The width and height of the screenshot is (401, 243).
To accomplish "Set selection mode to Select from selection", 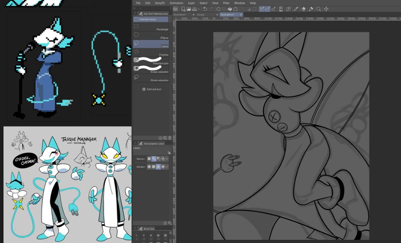I will pos(163,159).
